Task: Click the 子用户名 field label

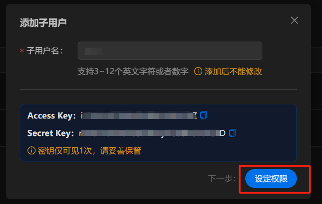Action: [45, 51]
